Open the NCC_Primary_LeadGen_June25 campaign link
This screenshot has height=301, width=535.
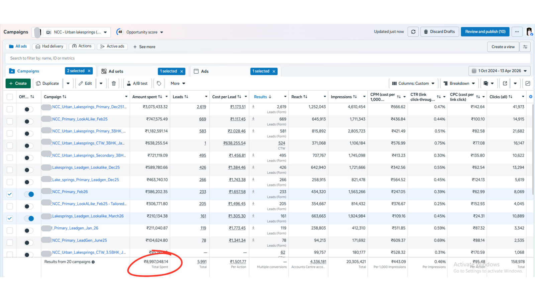80,240
